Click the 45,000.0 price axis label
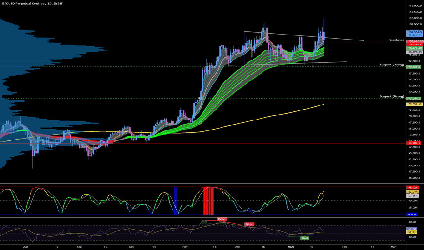 [x=415, y=178]
